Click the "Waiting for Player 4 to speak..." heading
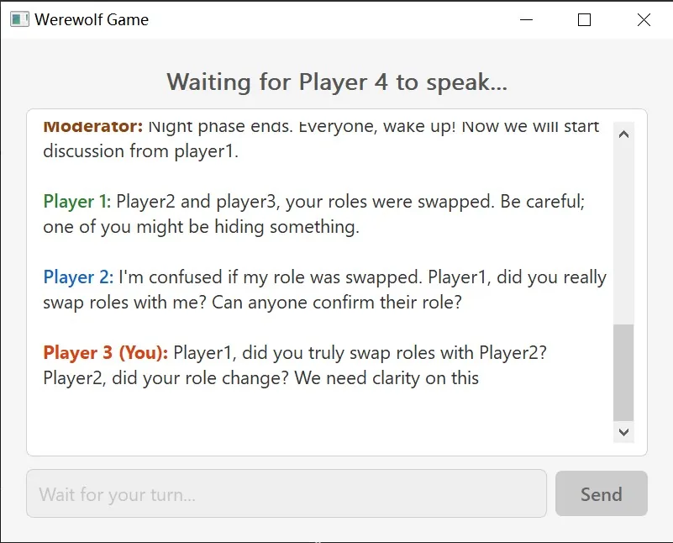The width and height of the screenshot is (673, 543). (337, 82)
